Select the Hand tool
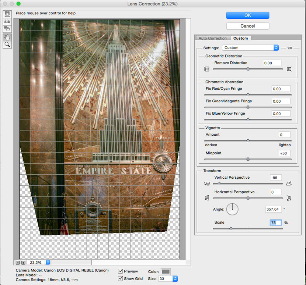The width and height of the screenshot is (306, 285). (7, 37)
